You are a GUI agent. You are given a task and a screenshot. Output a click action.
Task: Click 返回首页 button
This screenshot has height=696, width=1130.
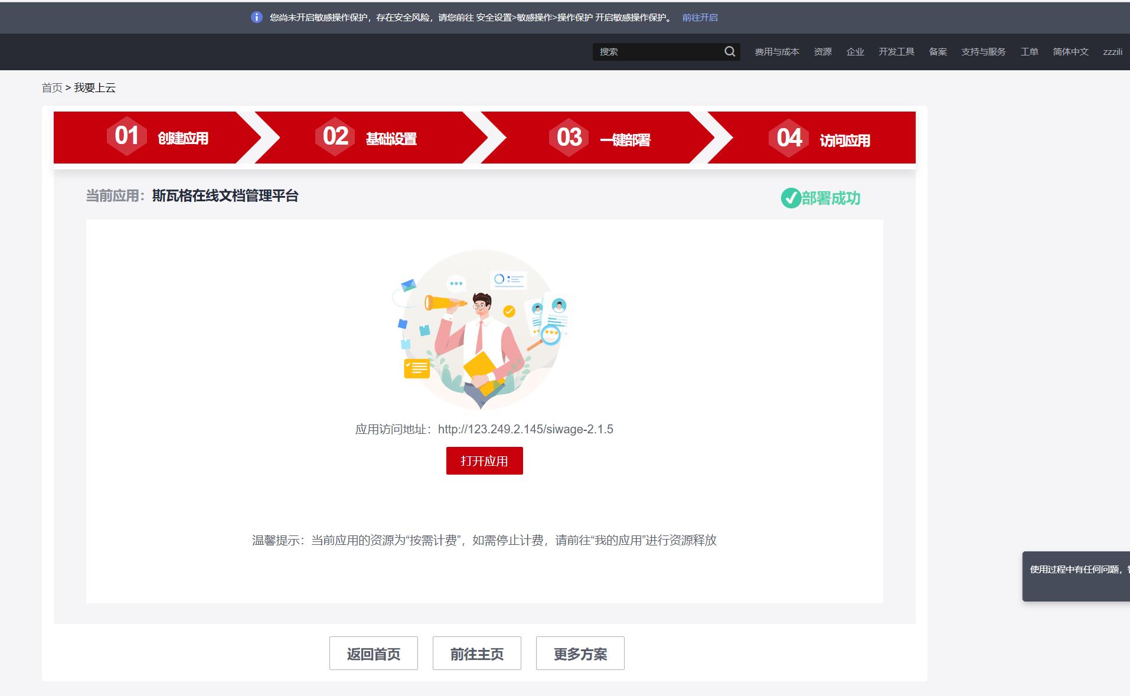point(373,653)
